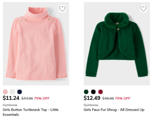Favorite the green faux fur shrug
The height and width of the screenshot is (118, 151).
click(x=143, y=9)
